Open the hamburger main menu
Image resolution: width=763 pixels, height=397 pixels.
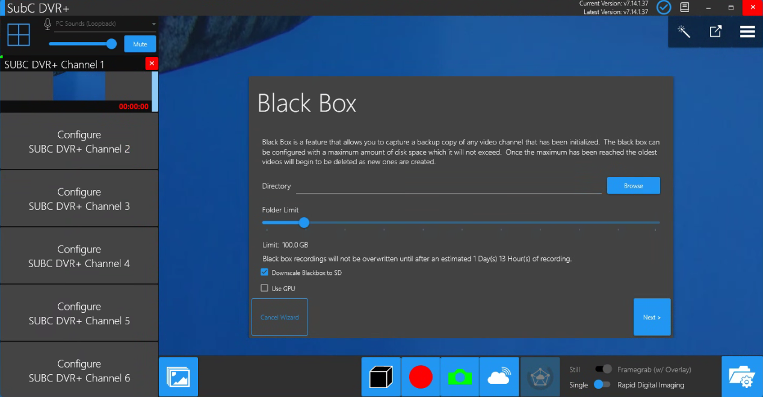pos(747,32)
